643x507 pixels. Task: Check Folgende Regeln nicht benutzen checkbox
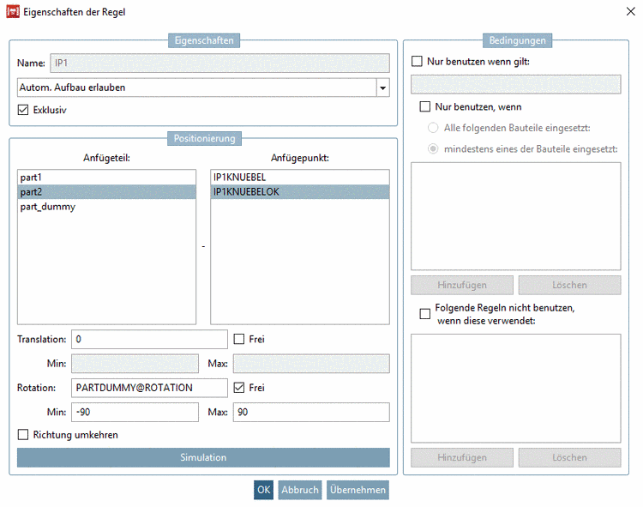(425, 314)
